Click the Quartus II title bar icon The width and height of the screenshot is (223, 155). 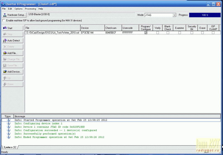point(3,4)
